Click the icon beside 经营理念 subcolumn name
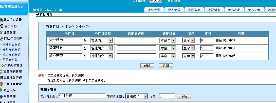Screen dimensions: 276x103 85,48
